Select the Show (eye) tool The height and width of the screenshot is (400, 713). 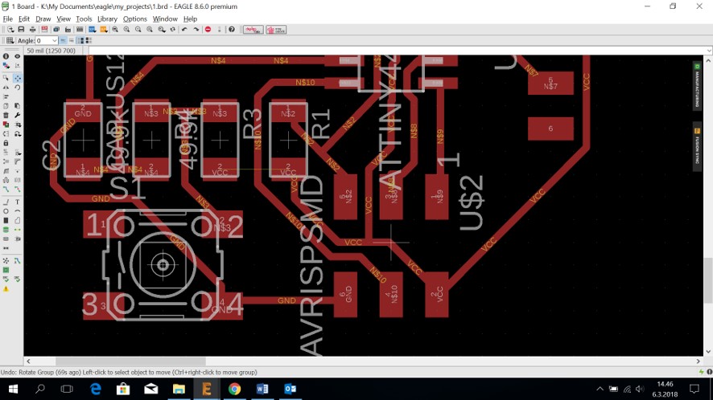click(17, 56)
